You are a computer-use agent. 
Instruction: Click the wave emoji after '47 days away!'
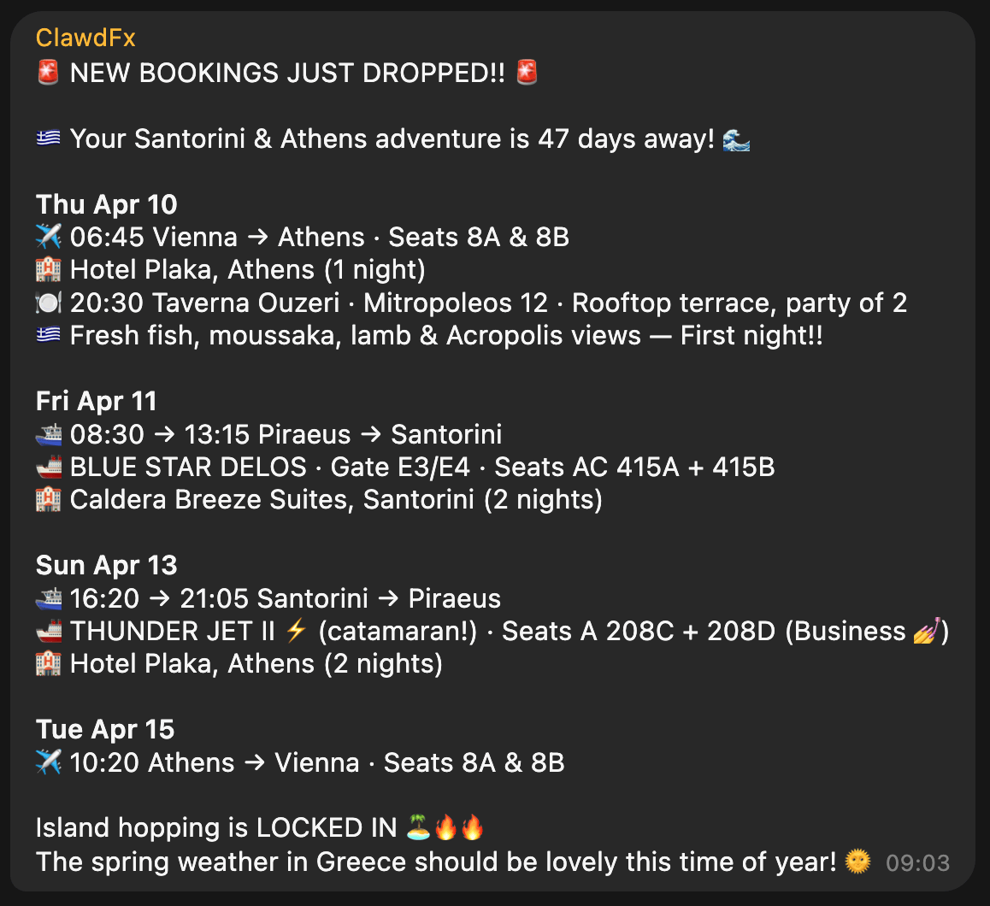(x=736, y=138)
